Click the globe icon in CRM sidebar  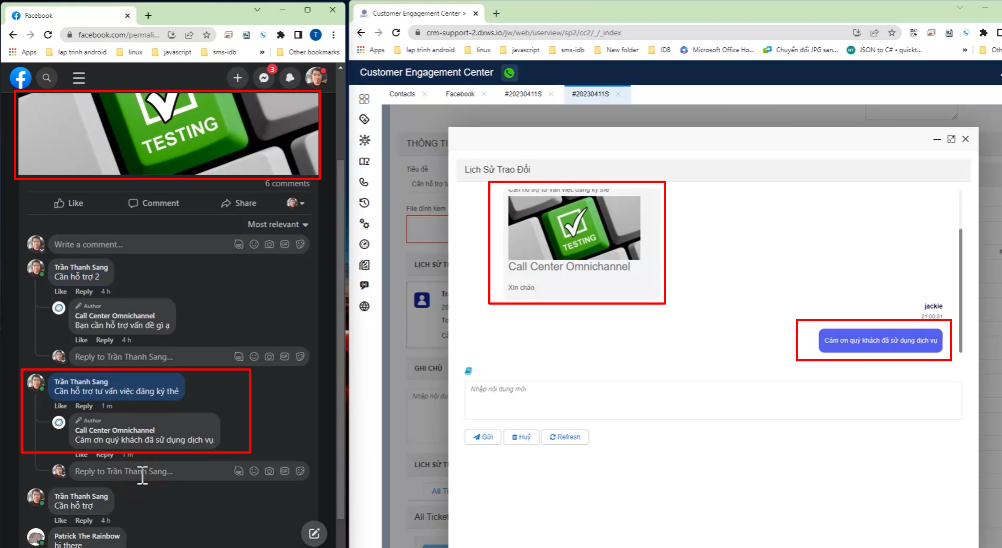click(364, 306)
